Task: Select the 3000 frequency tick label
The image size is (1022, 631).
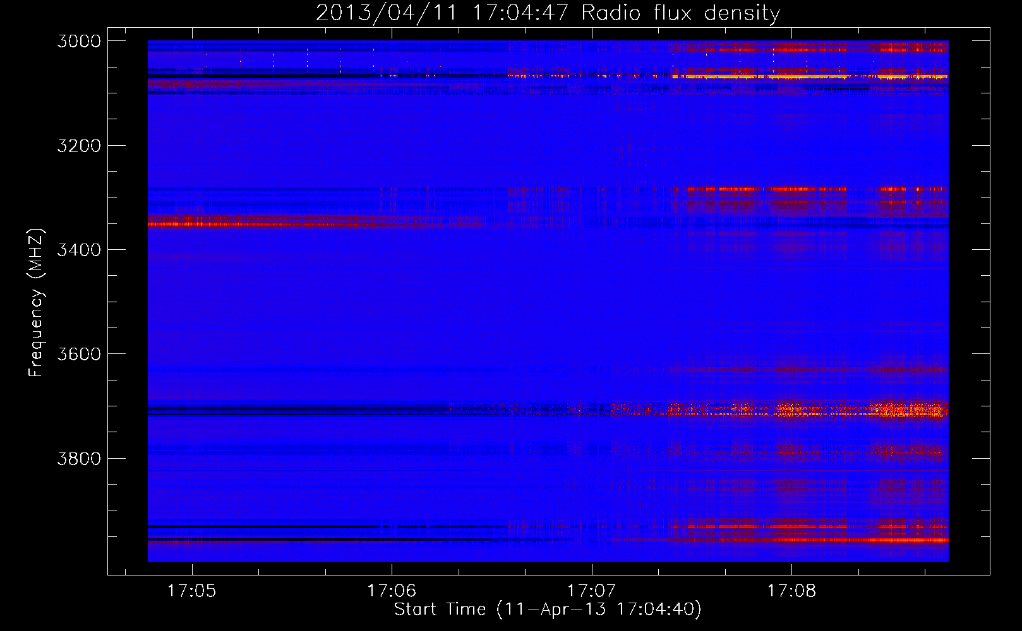Action: coord(79,41)
